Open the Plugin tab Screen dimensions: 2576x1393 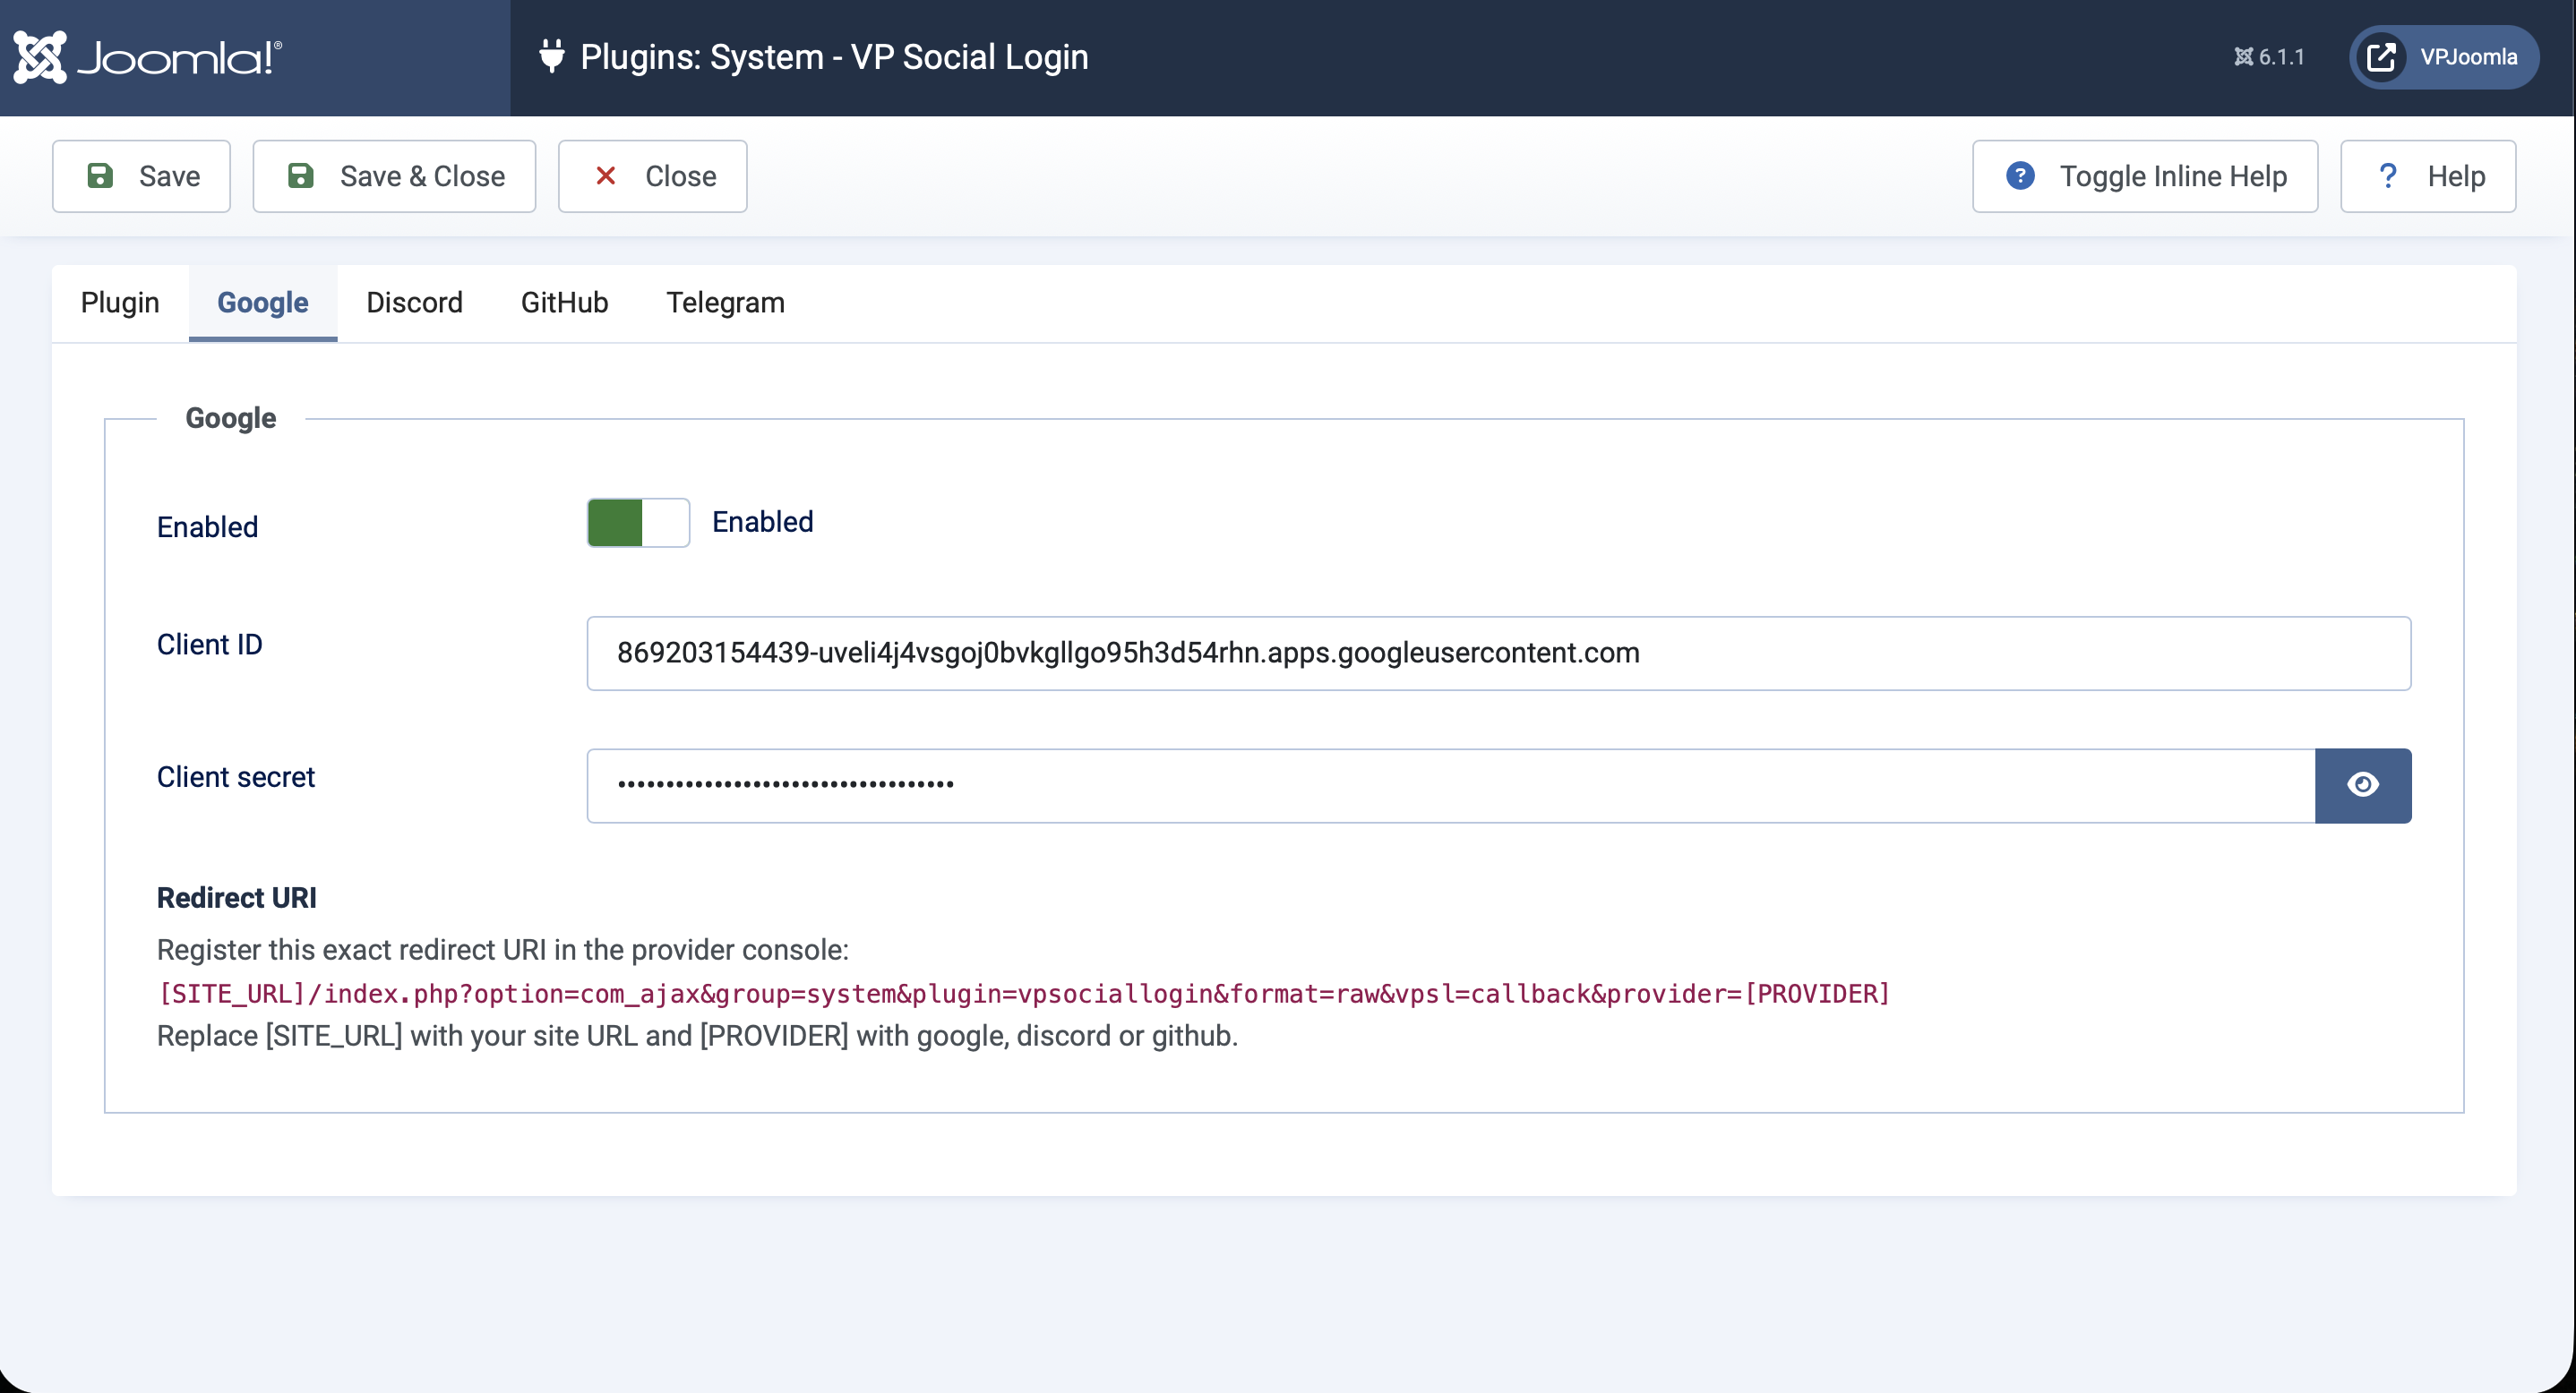120,303
